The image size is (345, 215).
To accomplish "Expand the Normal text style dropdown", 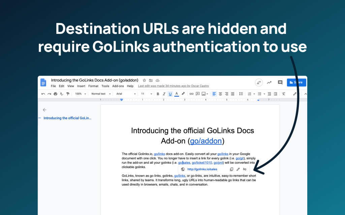I will coord(100,94).
